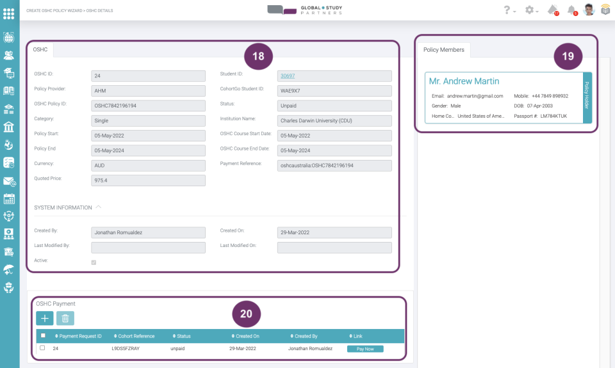This screenshot has width=615, height=368.
Task: Click the add OSHC payment plus icon
Action: 45,318
